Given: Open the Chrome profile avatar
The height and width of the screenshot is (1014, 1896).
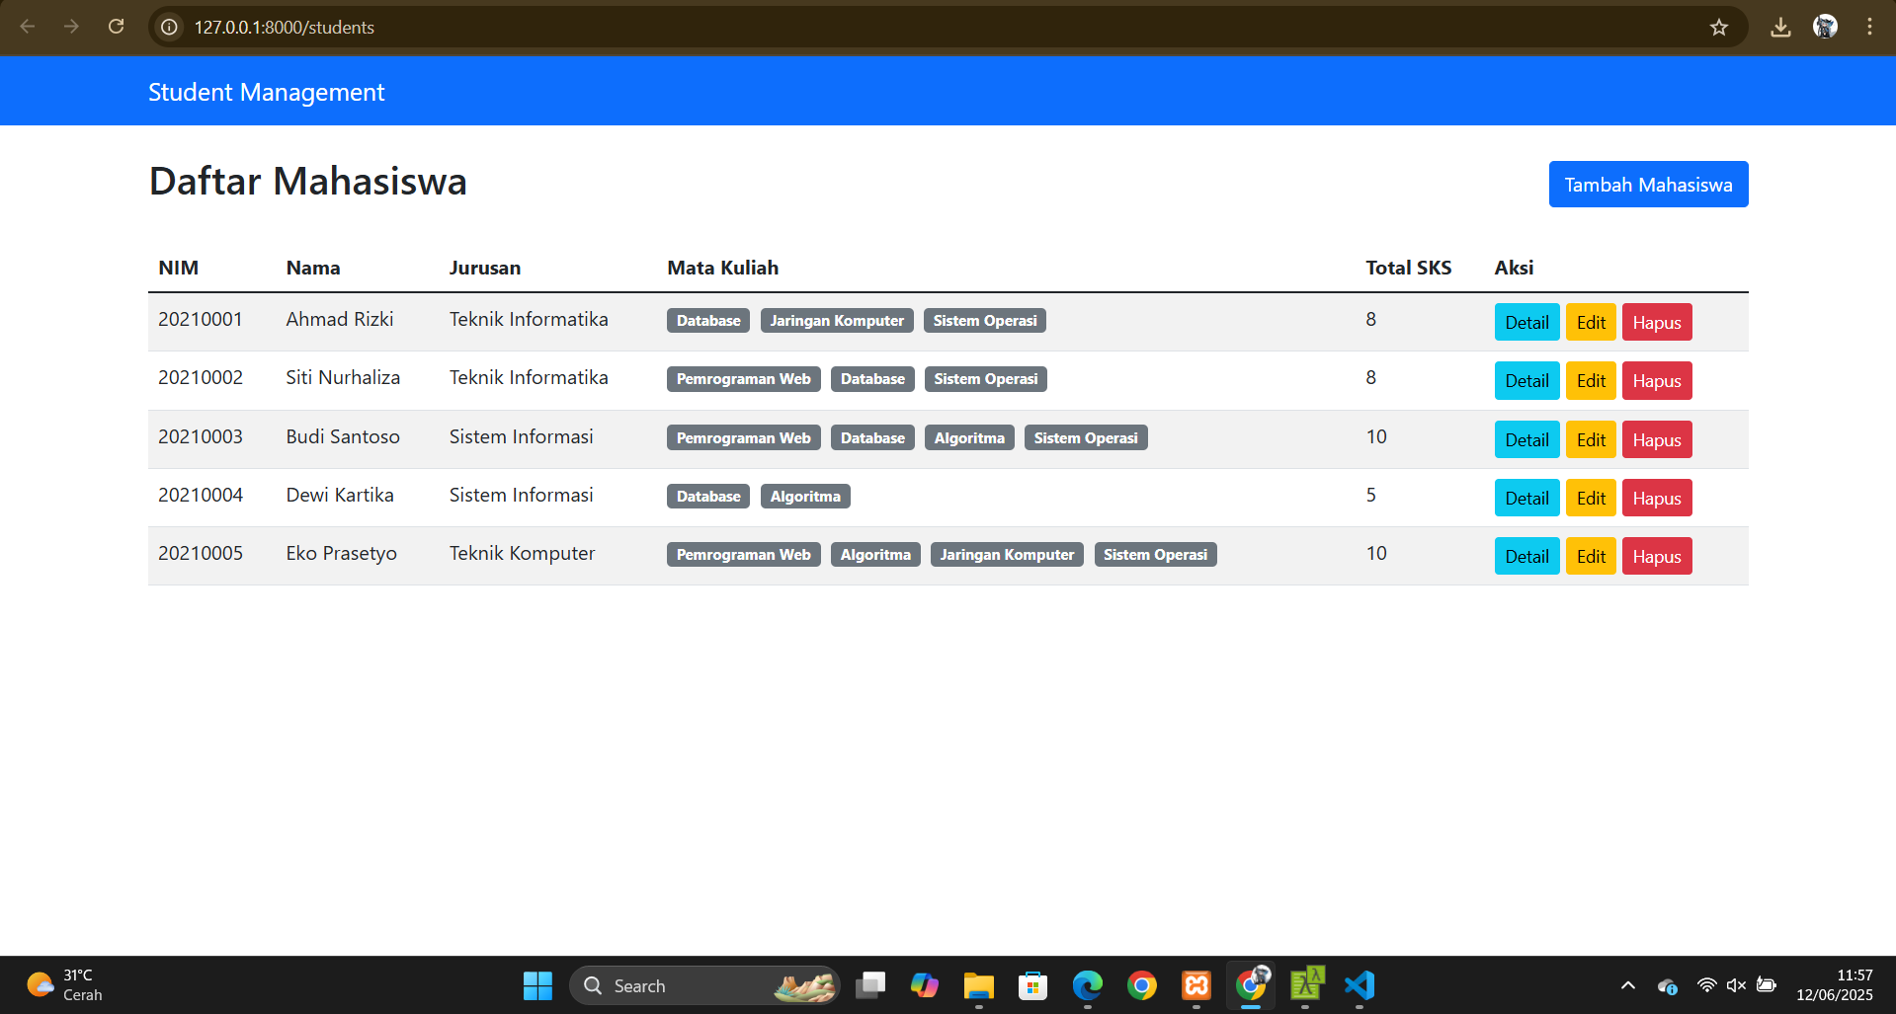Looking at the screenshot, I should (x=1825, y=28).
